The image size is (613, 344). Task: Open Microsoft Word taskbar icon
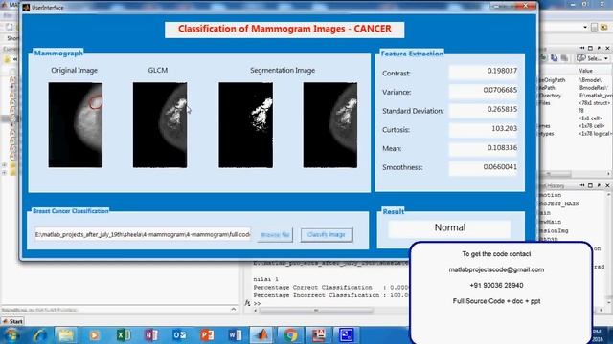point(235,335)
